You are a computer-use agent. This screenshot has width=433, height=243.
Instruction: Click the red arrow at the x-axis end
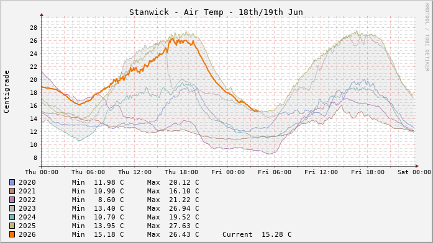pyautogui.click(x=417, y=166)
